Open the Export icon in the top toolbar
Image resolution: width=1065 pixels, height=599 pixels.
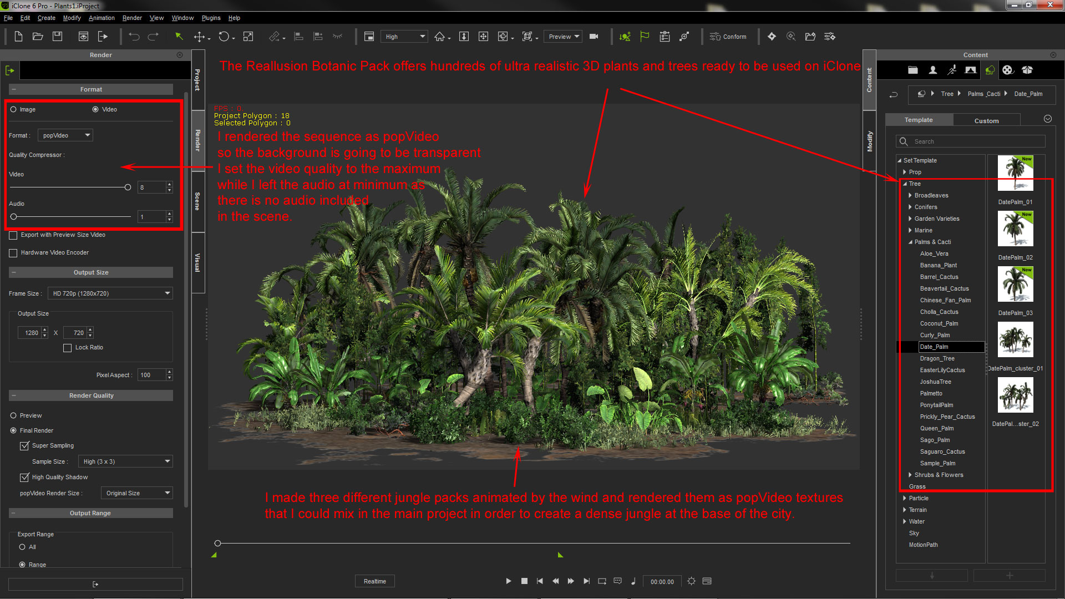tap(103, 37)
